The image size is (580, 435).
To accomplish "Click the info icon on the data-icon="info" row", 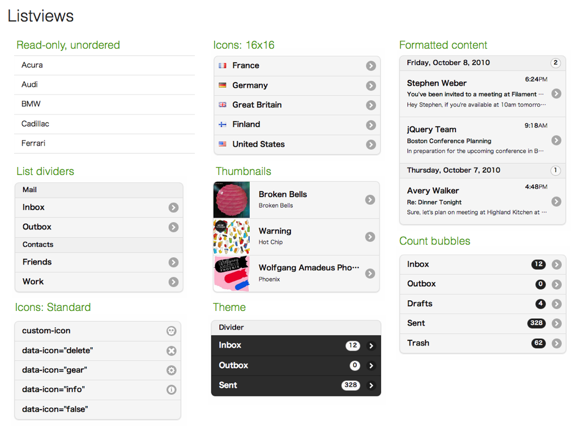I will point(171,390).
